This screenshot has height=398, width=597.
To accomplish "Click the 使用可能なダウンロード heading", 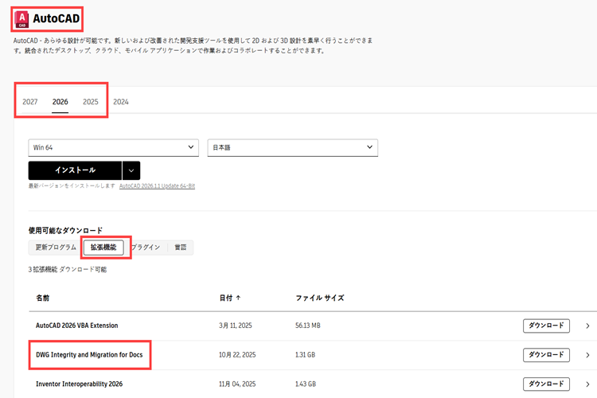I will click(x=65, y=230).
